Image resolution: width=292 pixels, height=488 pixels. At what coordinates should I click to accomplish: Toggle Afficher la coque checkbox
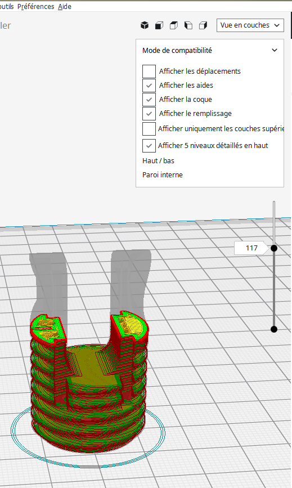(149, 99)
